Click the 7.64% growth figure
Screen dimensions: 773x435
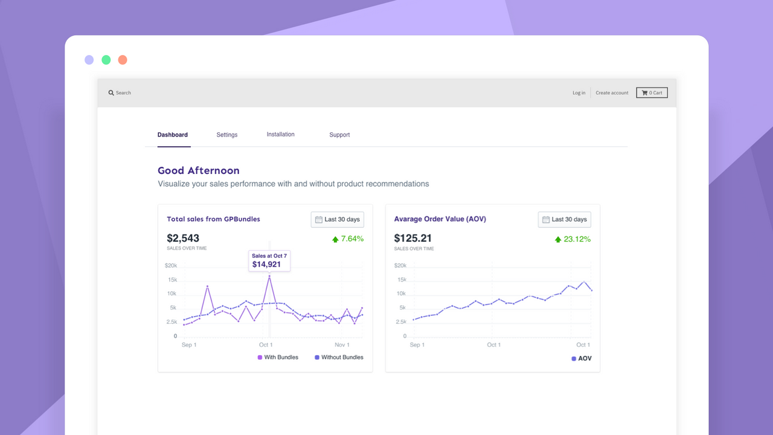[x=353, y=239]
